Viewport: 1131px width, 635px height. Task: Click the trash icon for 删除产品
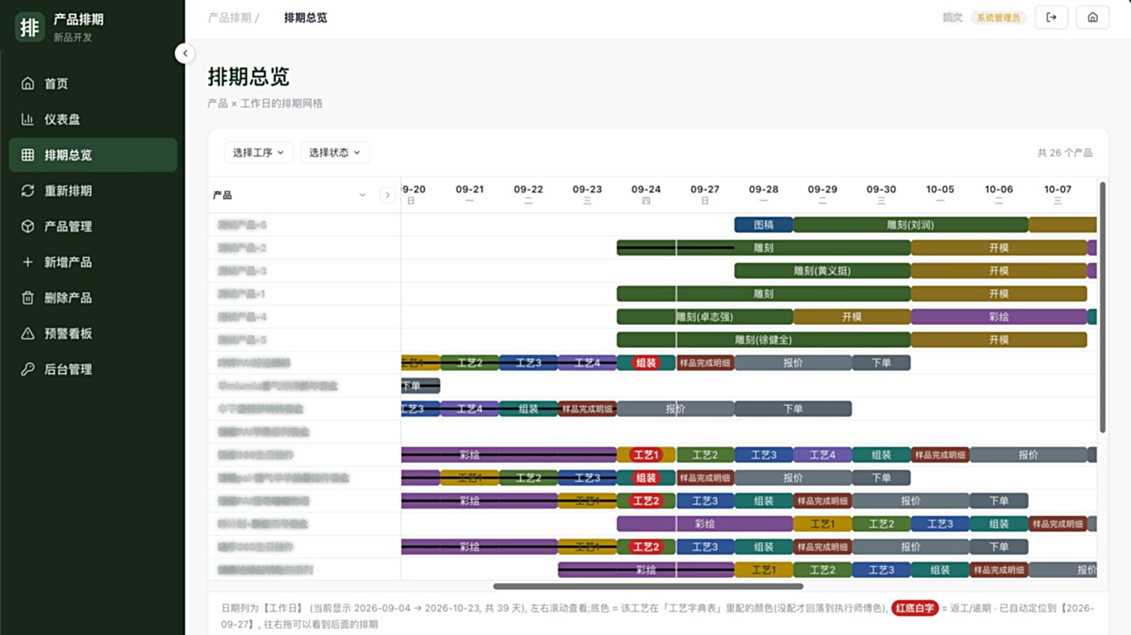click(28, 298)
